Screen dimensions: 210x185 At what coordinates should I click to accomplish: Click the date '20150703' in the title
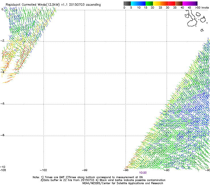[x=77, y=5]
